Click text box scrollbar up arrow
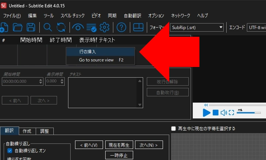266x160 pixels. [x=139, y=81]
